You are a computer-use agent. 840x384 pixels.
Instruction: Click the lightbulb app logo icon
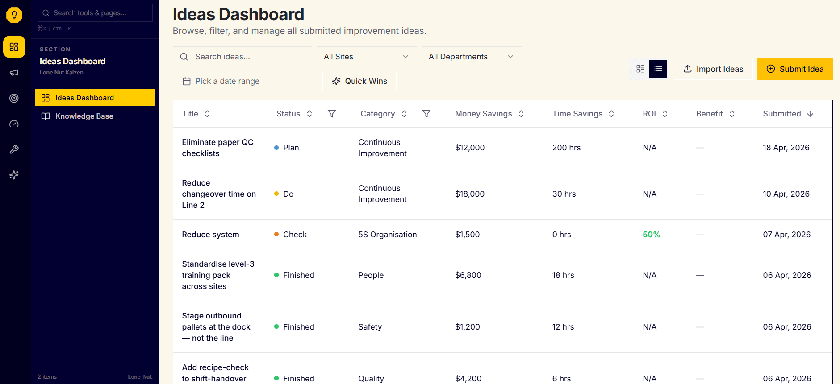14,15
